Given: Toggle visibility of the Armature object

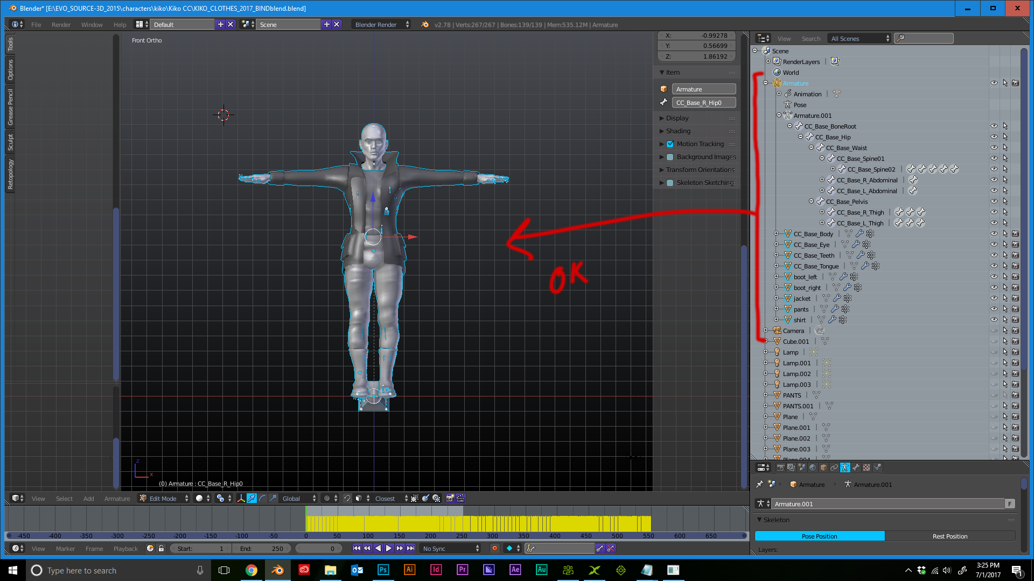Looking at the screenshot, I should pos(994,83).
